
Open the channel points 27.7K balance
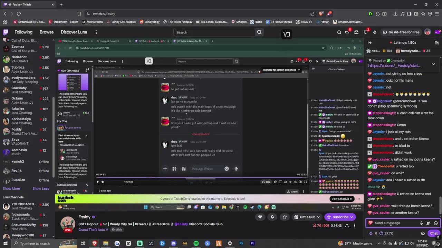386,233
